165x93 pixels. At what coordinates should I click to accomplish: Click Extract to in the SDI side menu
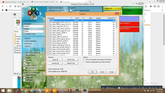tap(28, 44)
